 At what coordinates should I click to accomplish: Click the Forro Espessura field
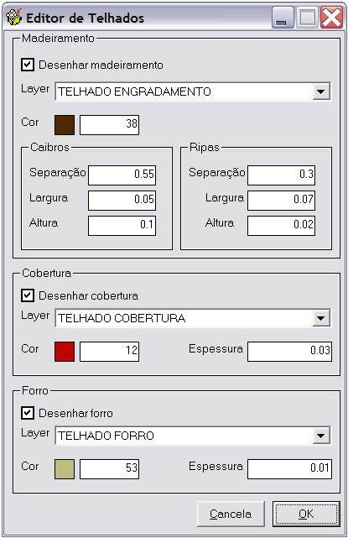289,469
